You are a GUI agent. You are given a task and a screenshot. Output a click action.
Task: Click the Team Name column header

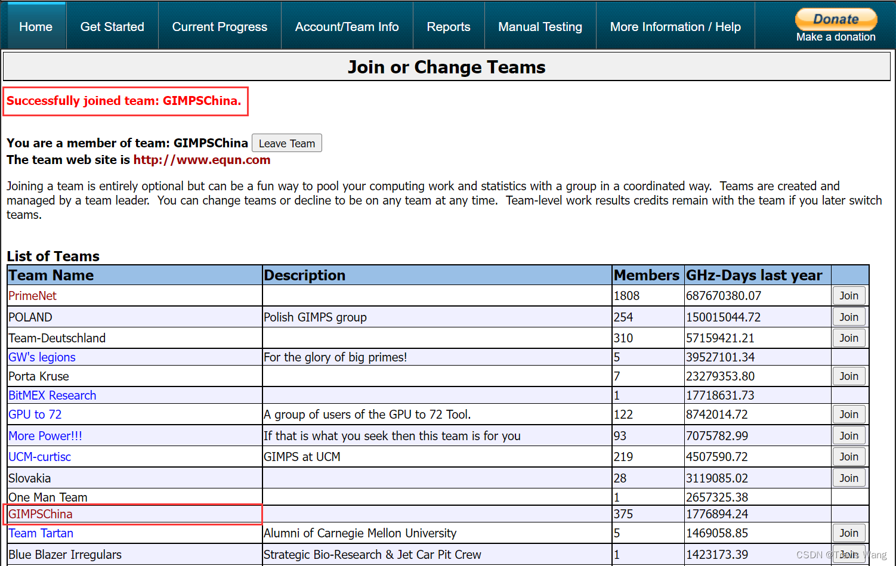(135, 275)
